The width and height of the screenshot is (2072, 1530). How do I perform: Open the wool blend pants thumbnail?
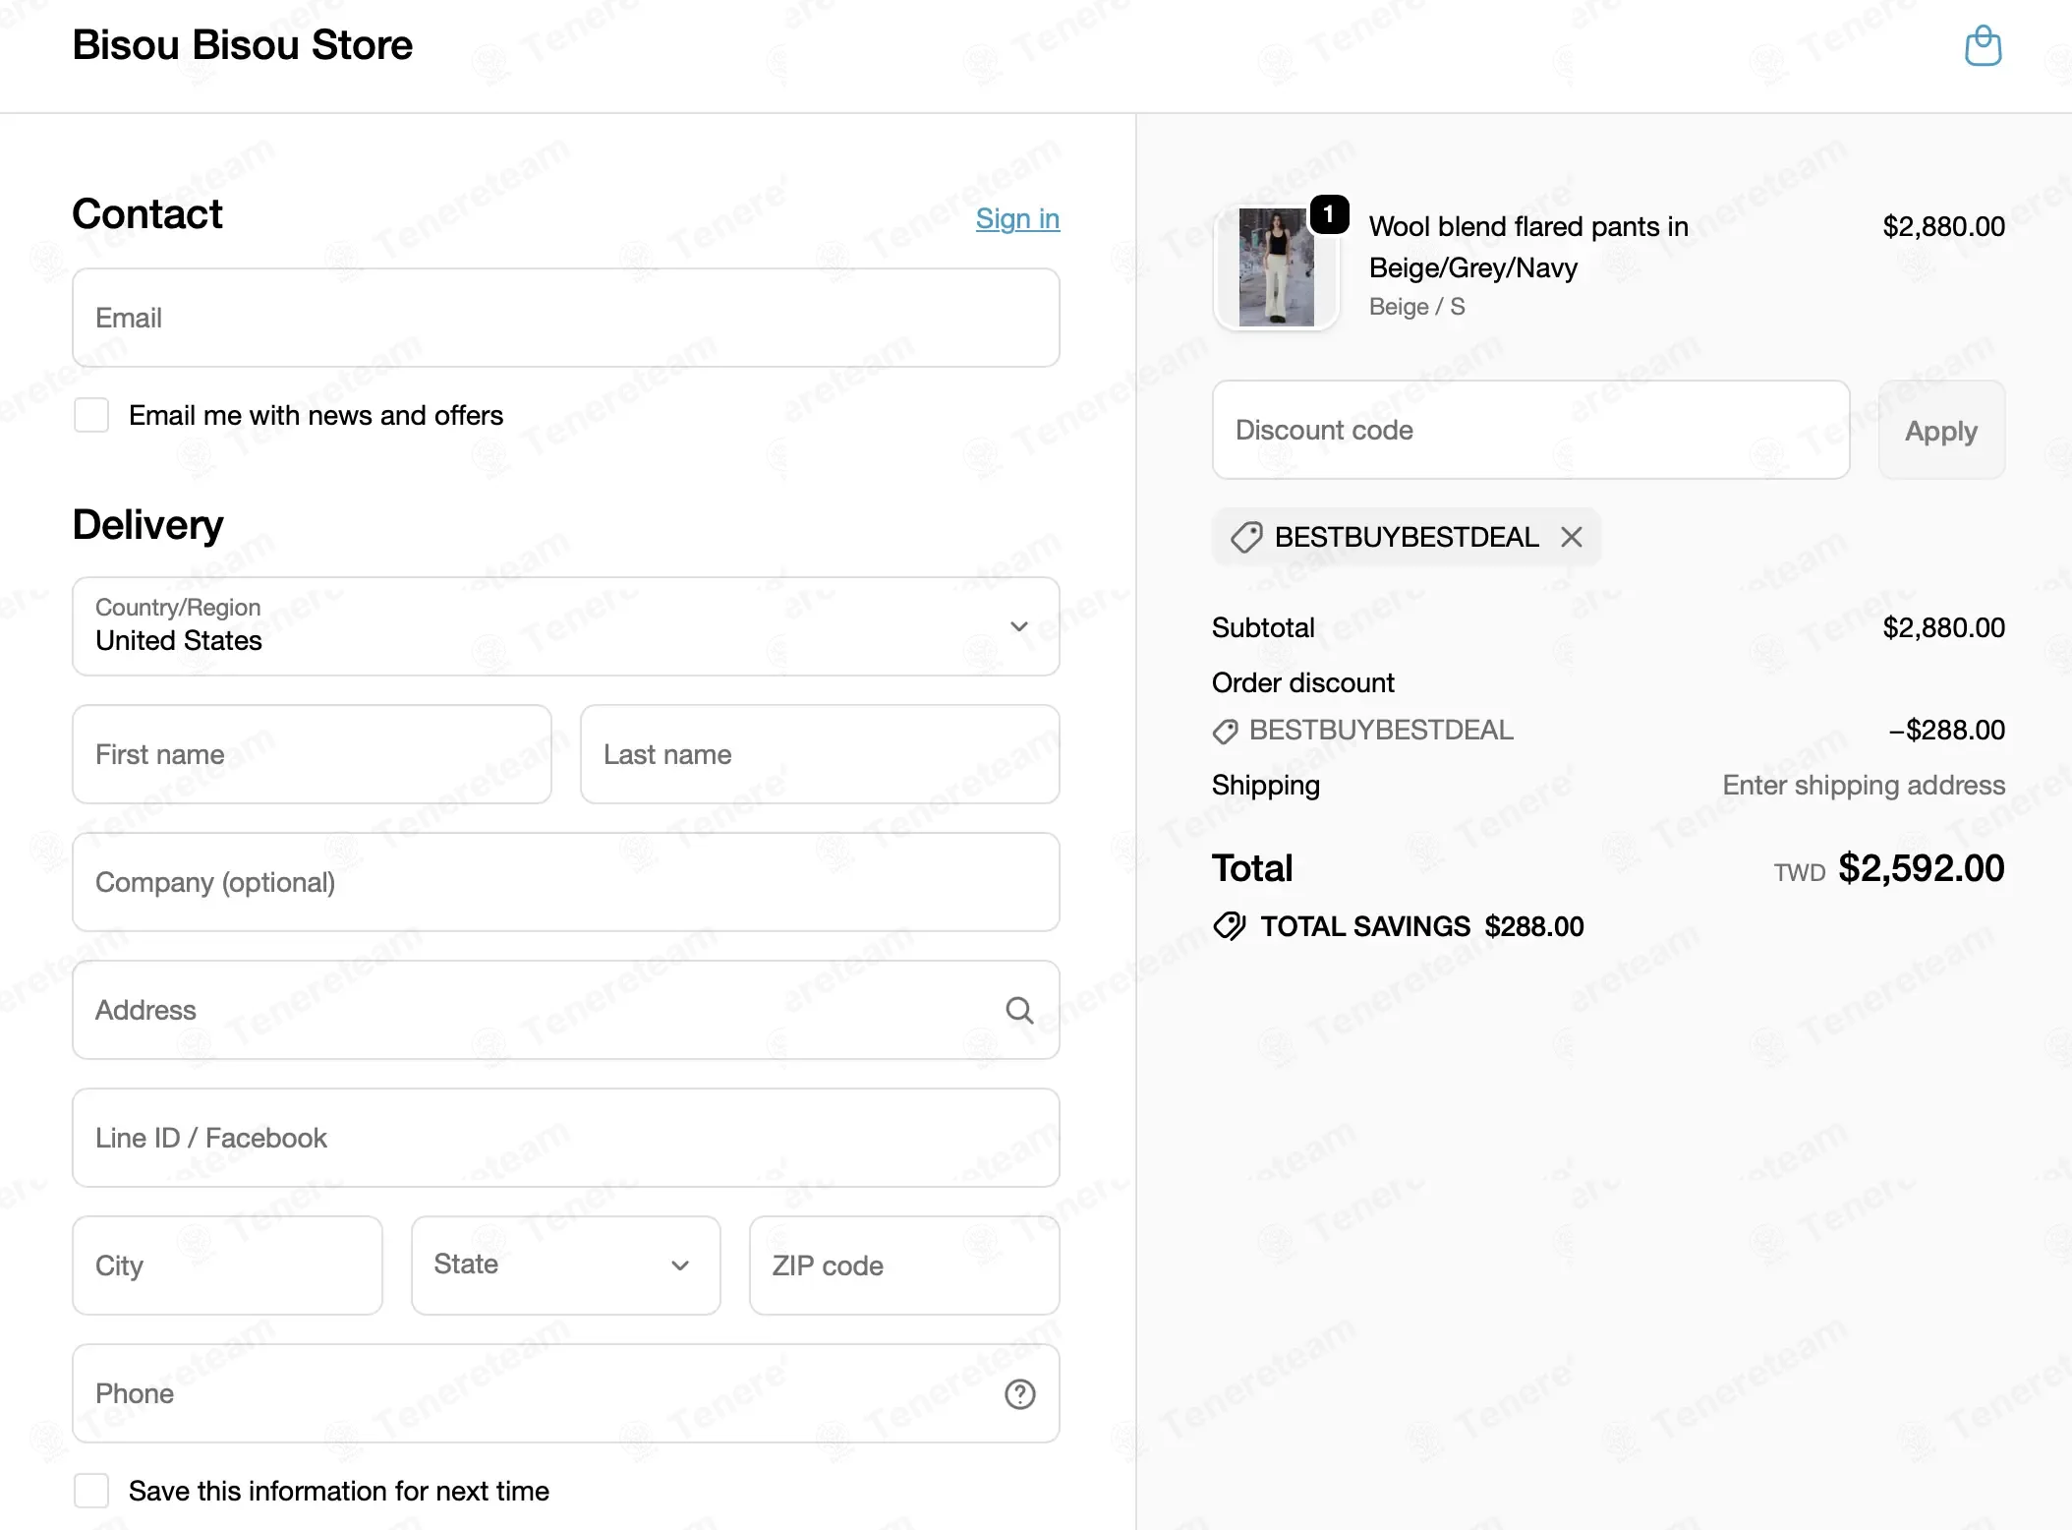click(x=1276, y=267)
